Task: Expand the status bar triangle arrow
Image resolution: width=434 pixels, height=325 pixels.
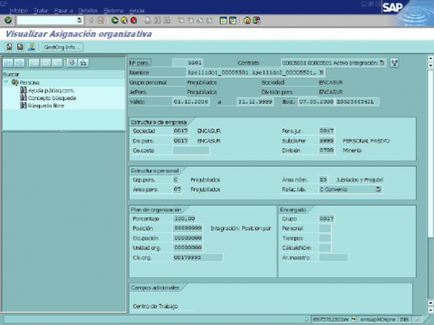Action: pos(307,319)
